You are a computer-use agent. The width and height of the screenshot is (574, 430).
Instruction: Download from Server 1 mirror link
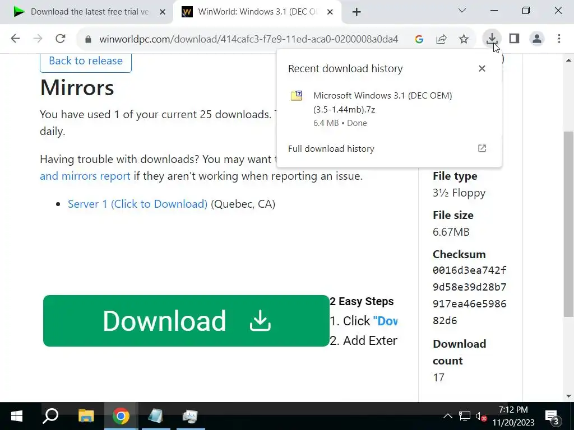[138, 204]
